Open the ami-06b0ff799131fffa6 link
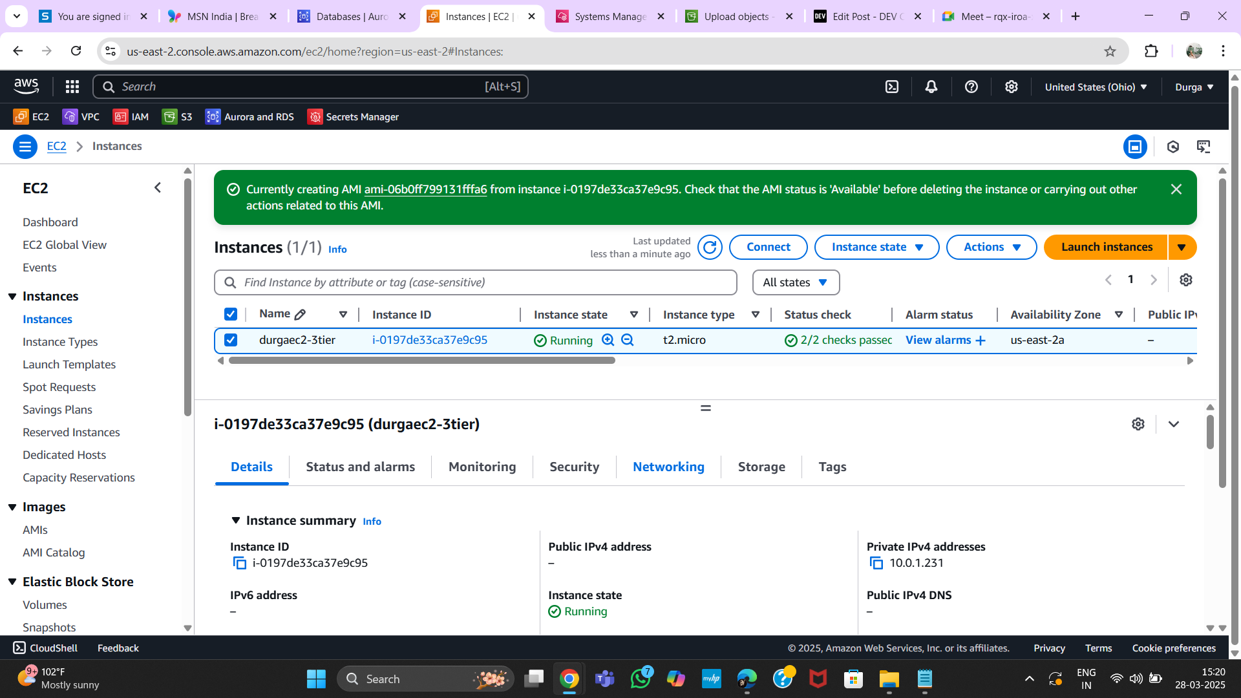Viewport: 1241px width, 698px height. [x=425, y=189]
